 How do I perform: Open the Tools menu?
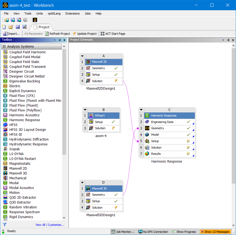(x=28, y=13)
